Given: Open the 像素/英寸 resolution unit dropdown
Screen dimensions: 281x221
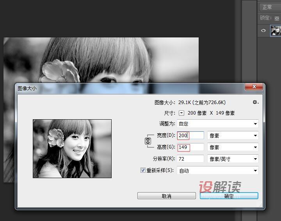Looking at the screenshot, I should (x=233, y=159).
